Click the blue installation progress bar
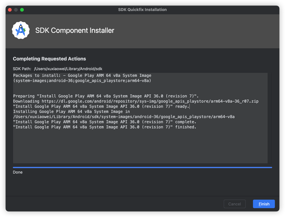Image resolution: width=285 pixels, height=217 pixels. coord(142,167)
